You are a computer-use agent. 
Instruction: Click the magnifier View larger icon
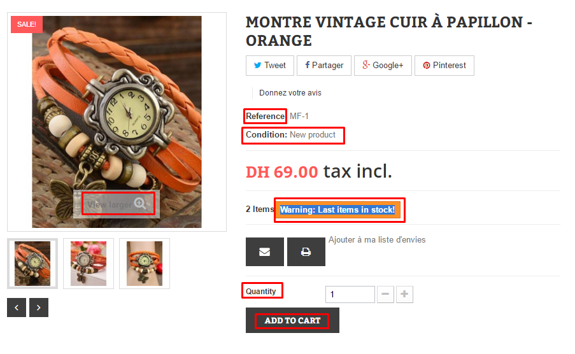(x=139, y=204)
